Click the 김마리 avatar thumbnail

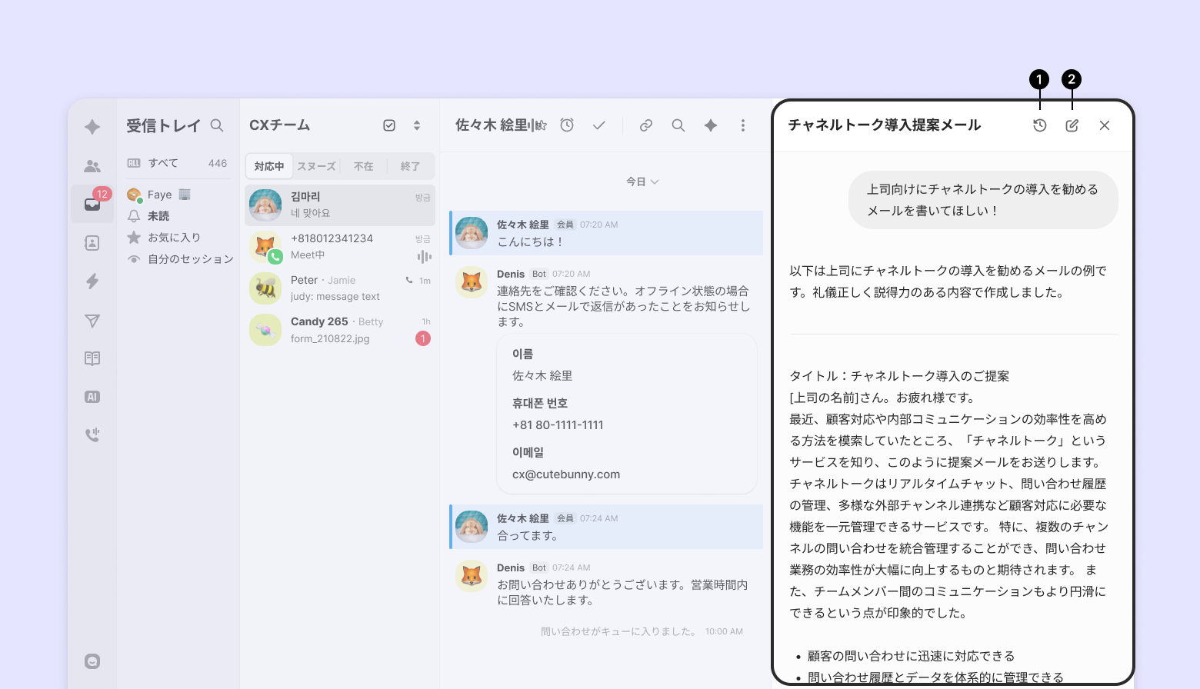pyautogui.click(x=265, y=205)
